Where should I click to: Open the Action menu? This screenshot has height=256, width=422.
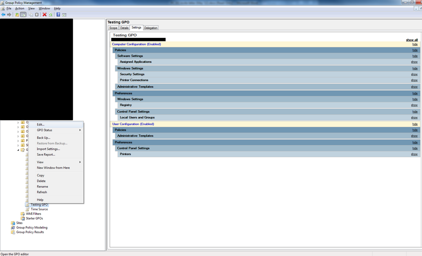pos(20,8)
